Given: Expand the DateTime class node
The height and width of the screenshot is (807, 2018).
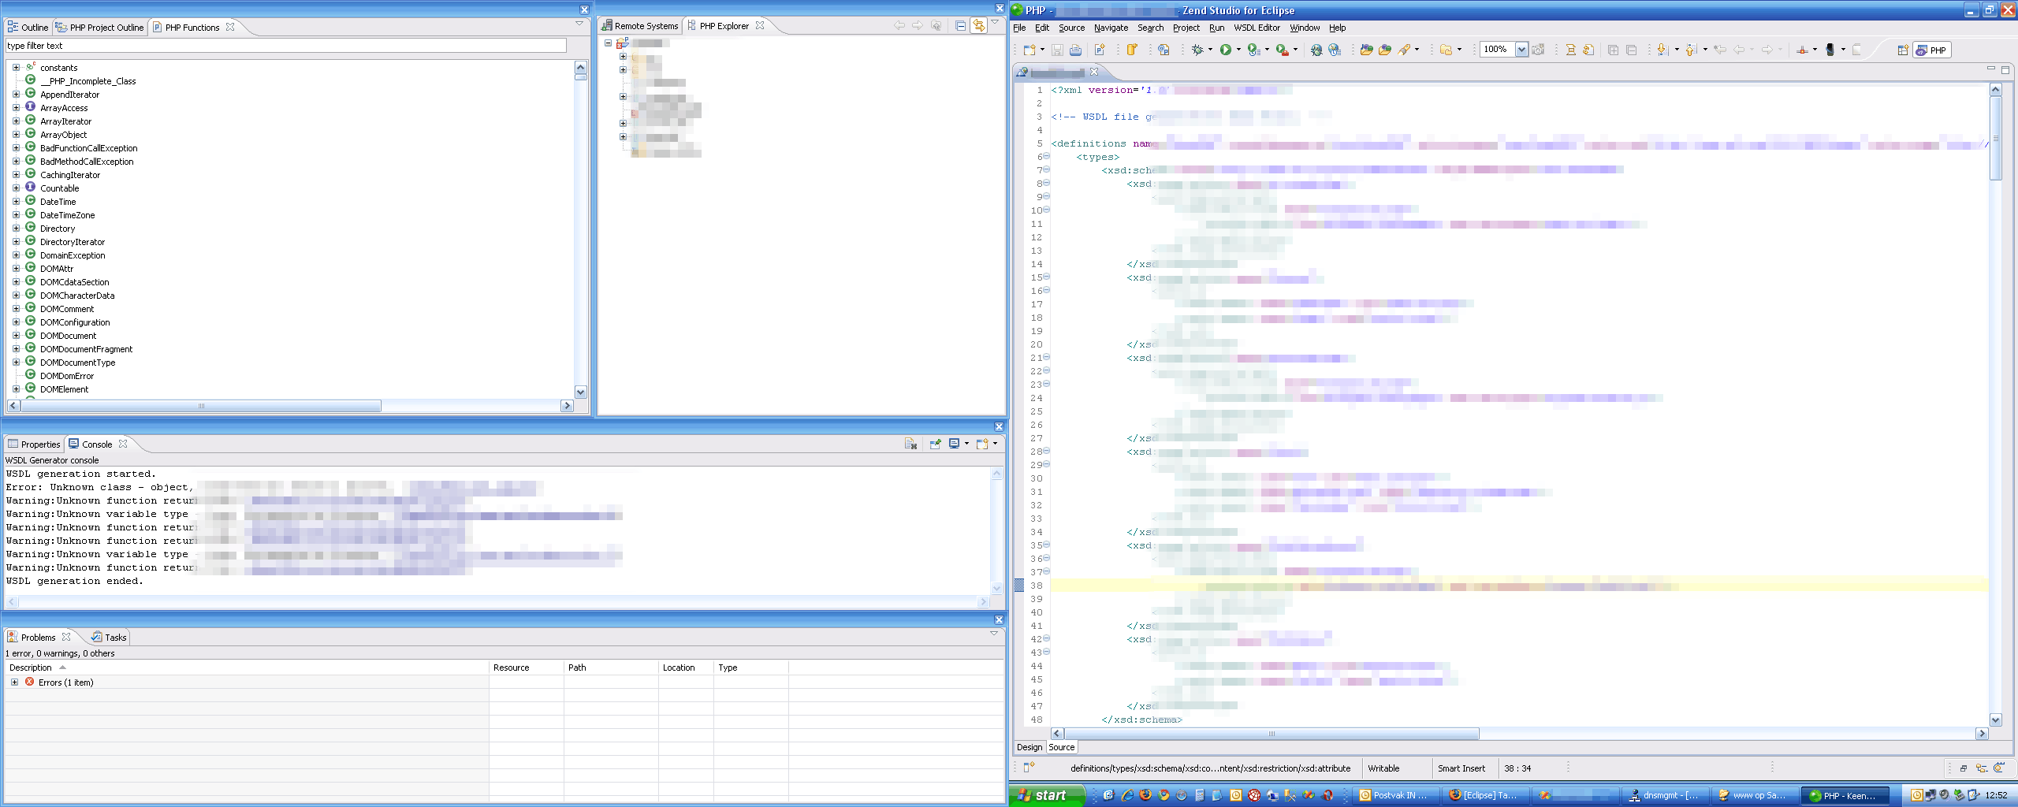Looking at the screenshot, I should [16, 202].
